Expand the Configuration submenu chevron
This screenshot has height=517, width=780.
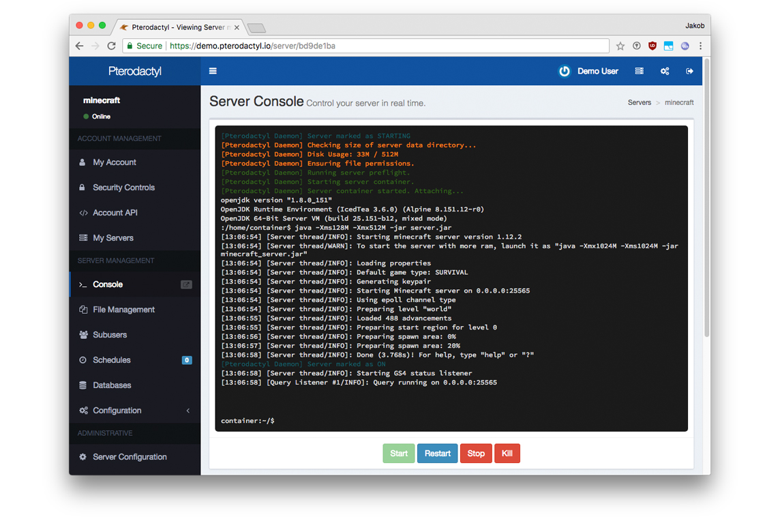(x=188, y=411)
